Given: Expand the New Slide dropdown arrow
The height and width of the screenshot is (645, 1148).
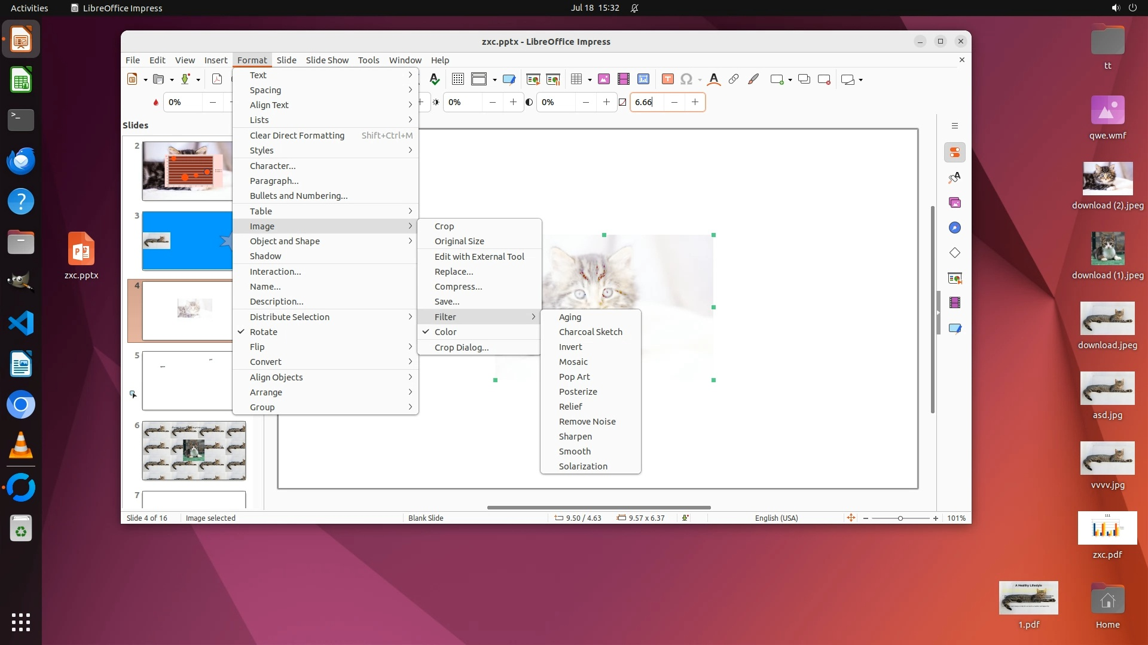Looking at the screenshot, I should tap(790, 80).
